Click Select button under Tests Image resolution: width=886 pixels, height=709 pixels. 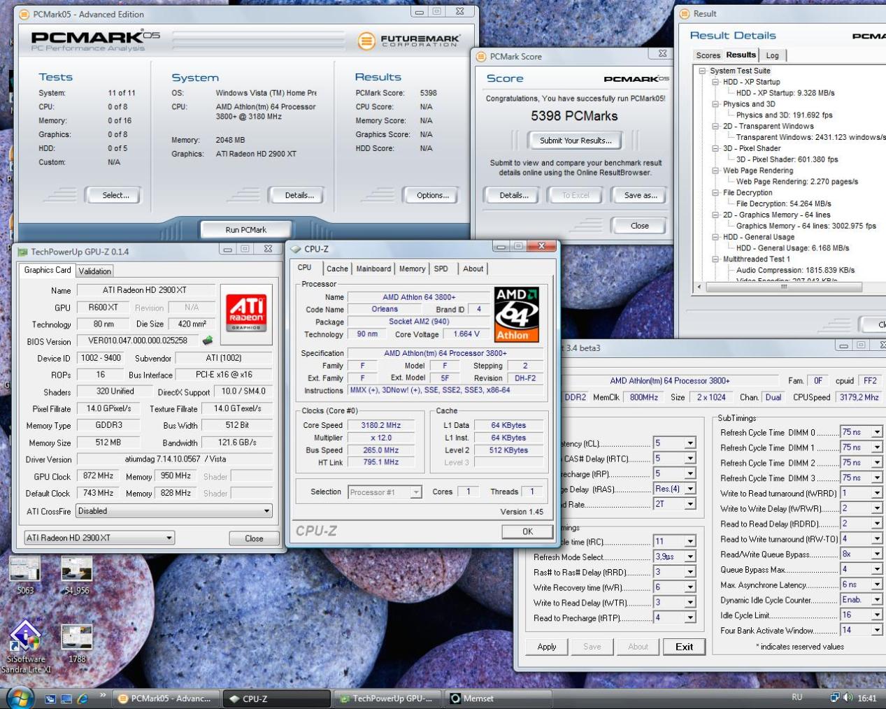click(115, 196)
